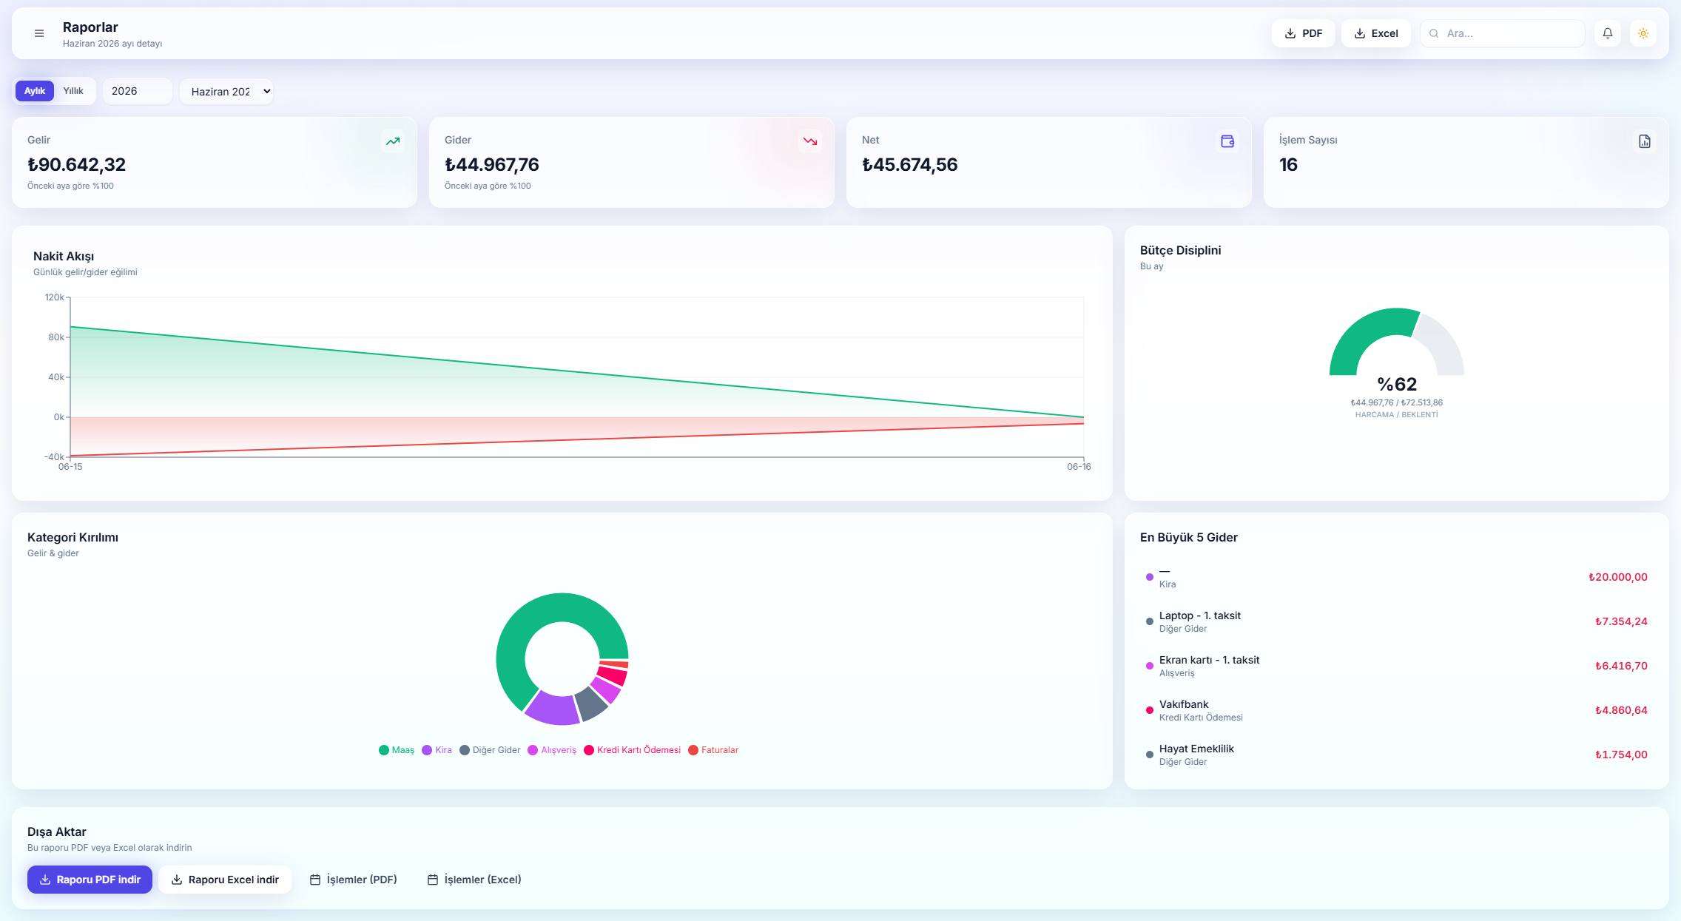Click the download icon in Raporu PDF indir
This screenshot has width=1681, height=921.
[x=45, y=880]
